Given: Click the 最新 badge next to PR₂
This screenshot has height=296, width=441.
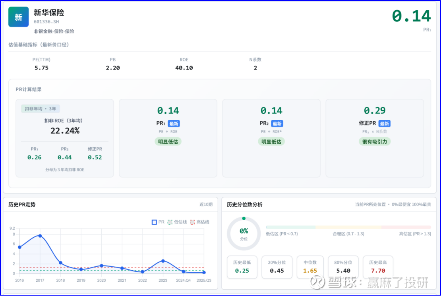Looking at the screenshot, I should tap(277, 123).
